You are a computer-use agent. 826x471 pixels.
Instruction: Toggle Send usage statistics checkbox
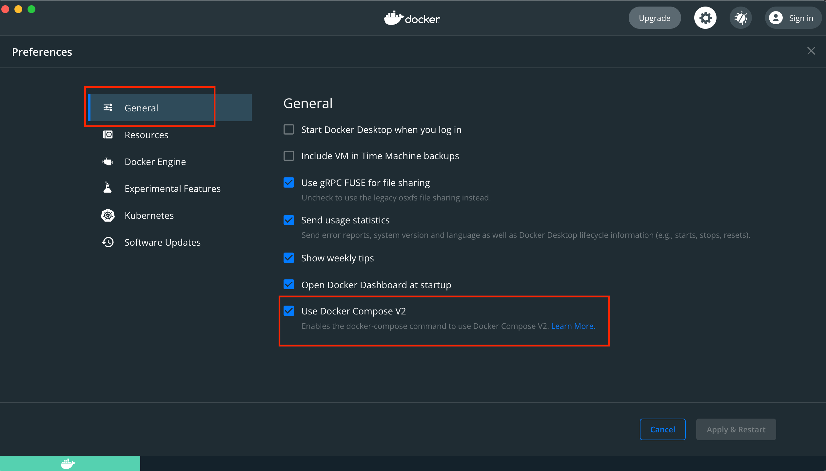pos(289,220)
